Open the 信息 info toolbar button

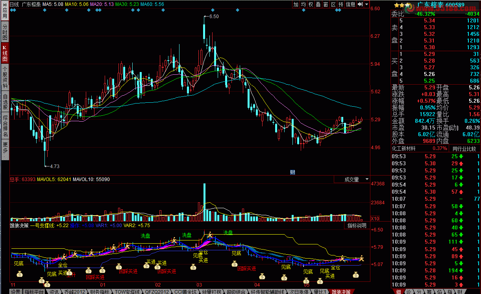tap(350, 4)
